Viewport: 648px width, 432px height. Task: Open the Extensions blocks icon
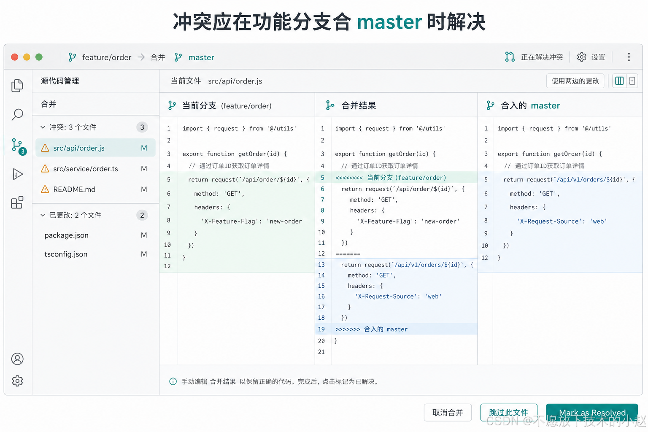click(x=17, y=202)
